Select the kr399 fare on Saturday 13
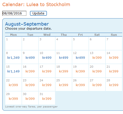Image resolution: width=123 pixels, height=114 pixels. point(97,58)
